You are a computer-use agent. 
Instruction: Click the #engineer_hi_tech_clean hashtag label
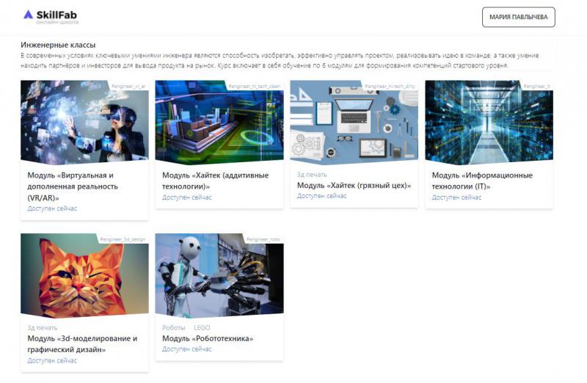tap(254, 87)
